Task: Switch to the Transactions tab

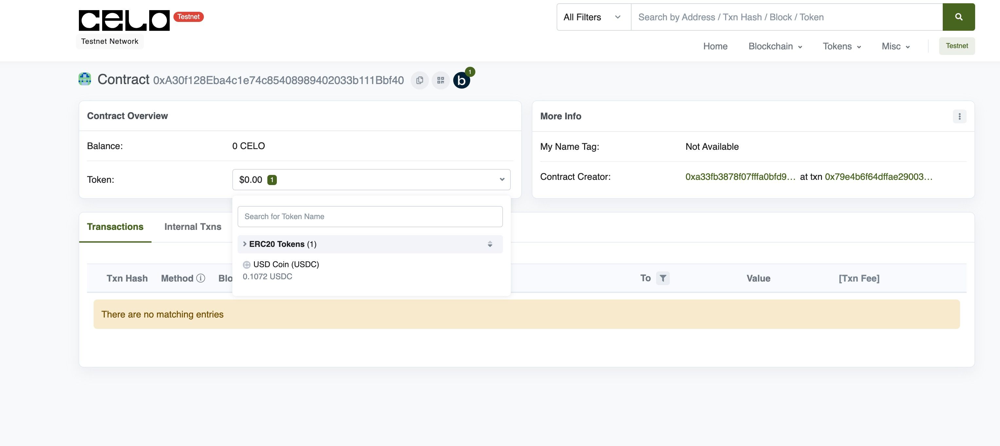Action: [x=115, y=227]
